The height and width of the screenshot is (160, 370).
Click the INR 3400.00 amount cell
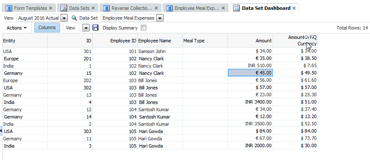250,102
